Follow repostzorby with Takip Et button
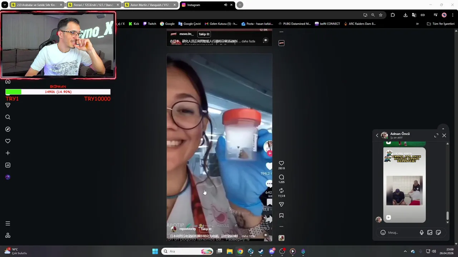 pos(206,229)
